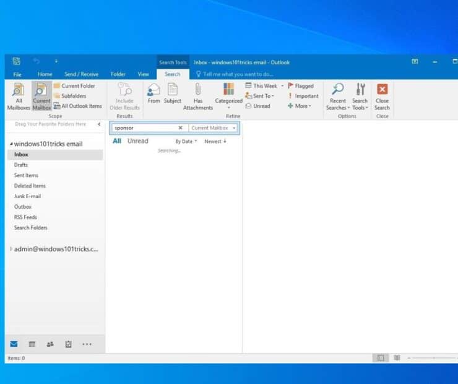
Task: Open Sent To dropdown
Action: click(x=260, y=96)
